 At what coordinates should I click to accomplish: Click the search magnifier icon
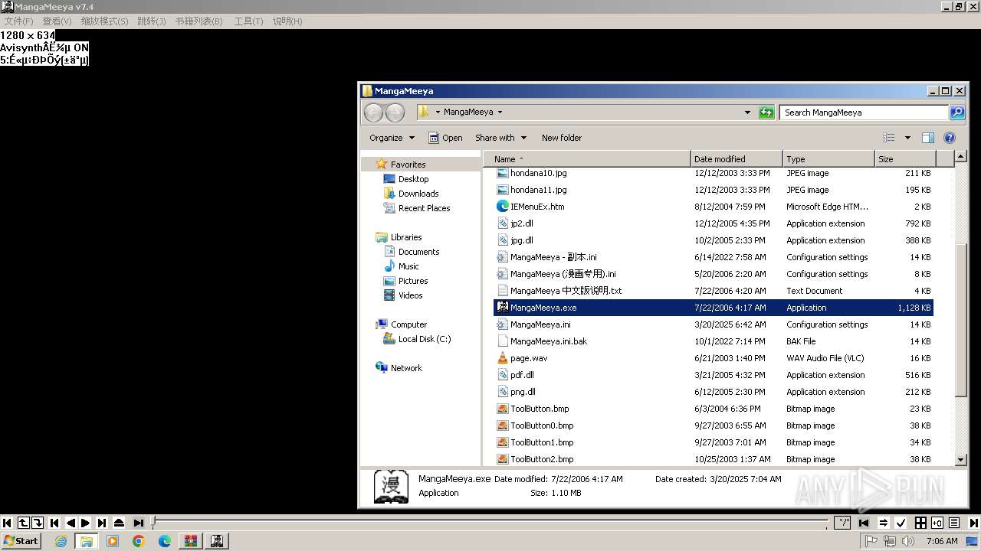[x=957, y=112]
